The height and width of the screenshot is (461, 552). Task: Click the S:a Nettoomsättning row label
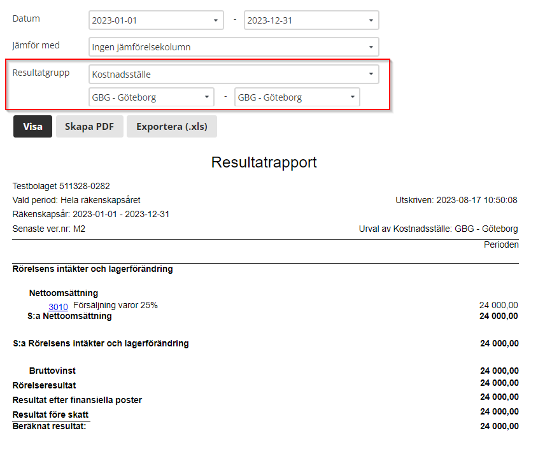point(69,316)
